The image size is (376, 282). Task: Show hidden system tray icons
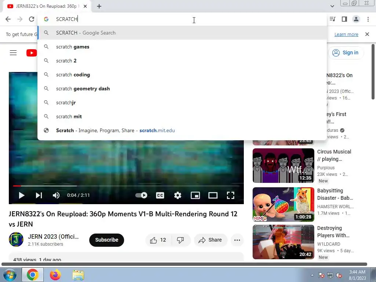tap(312, 275)
